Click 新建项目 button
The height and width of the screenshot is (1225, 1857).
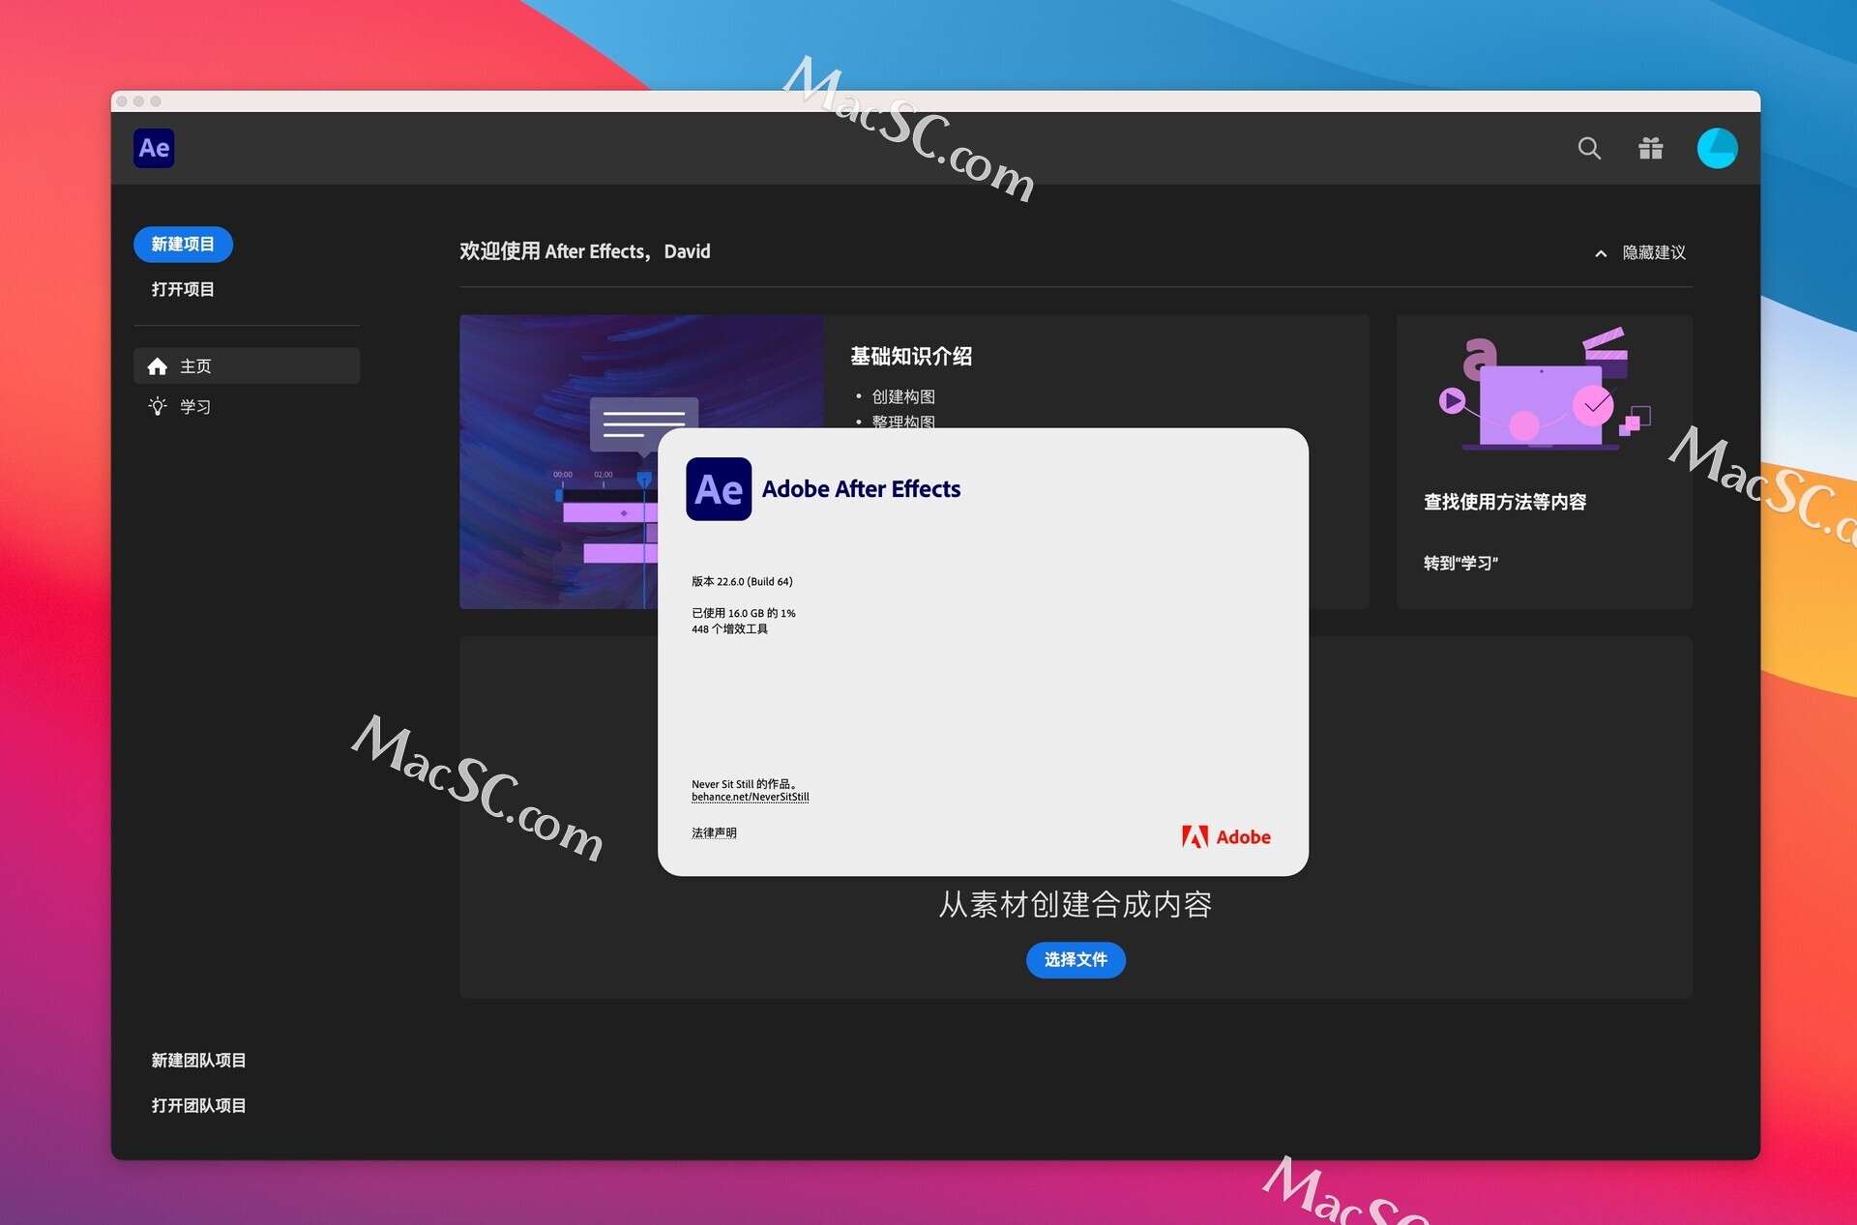[183, 245]
